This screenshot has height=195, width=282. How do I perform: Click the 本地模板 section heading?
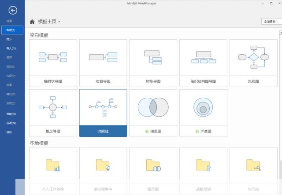pos(39,143)
